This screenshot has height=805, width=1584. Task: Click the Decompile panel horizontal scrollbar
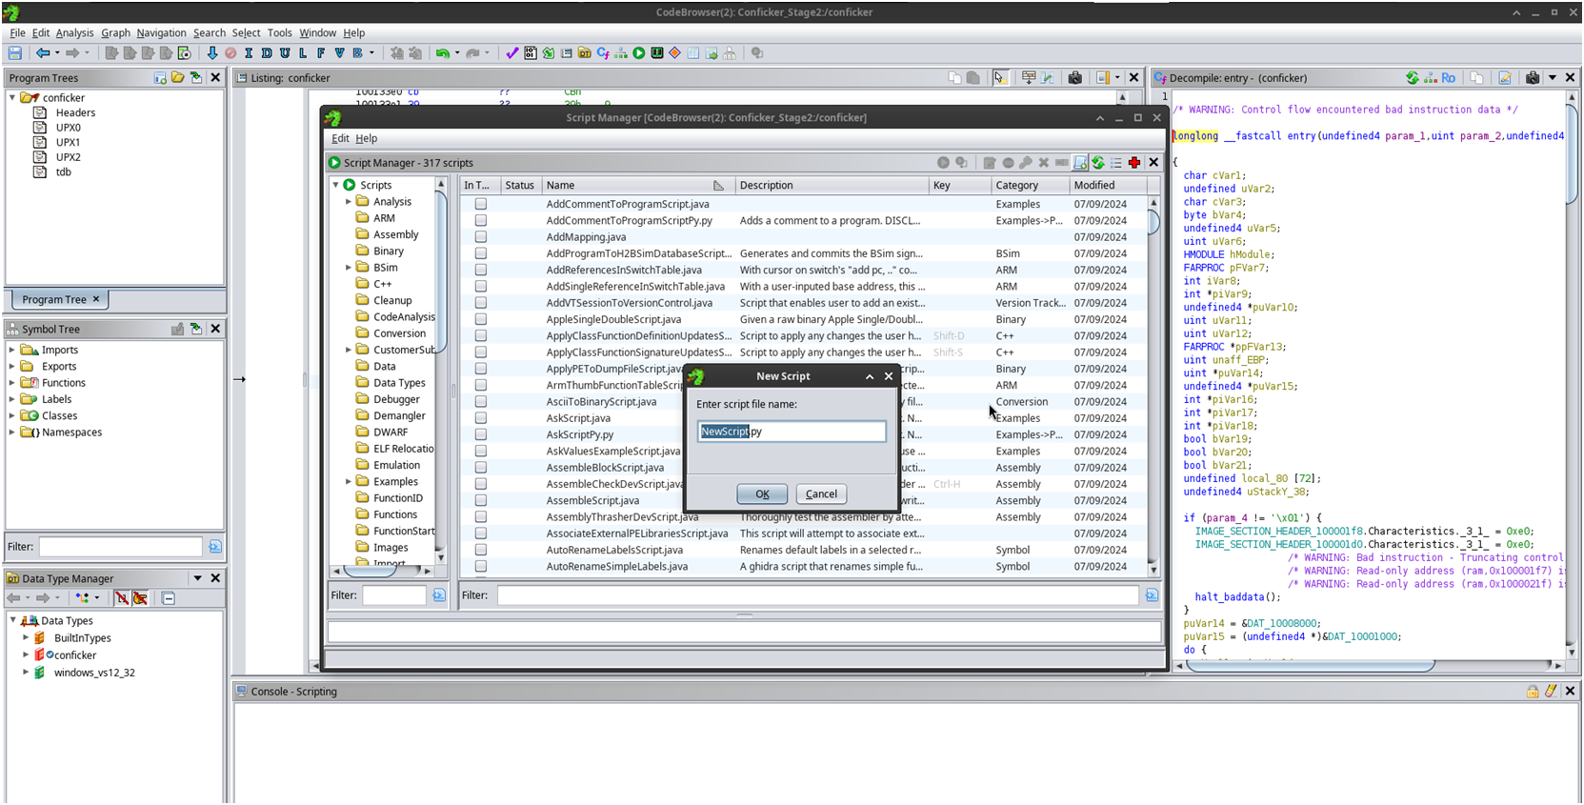(1371, 665)
